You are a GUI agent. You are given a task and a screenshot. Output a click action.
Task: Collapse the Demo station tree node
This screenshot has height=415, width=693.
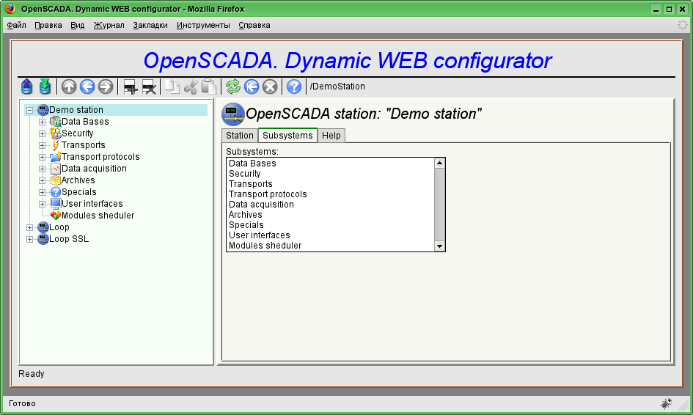pyautogui.click(x=29, y=110)
